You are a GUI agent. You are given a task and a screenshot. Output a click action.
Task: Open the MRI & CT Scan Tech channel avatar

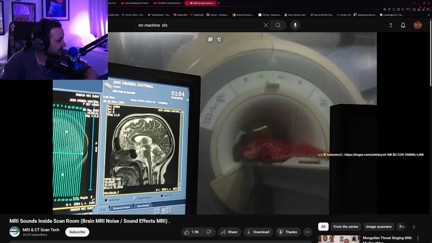(15, 232)
